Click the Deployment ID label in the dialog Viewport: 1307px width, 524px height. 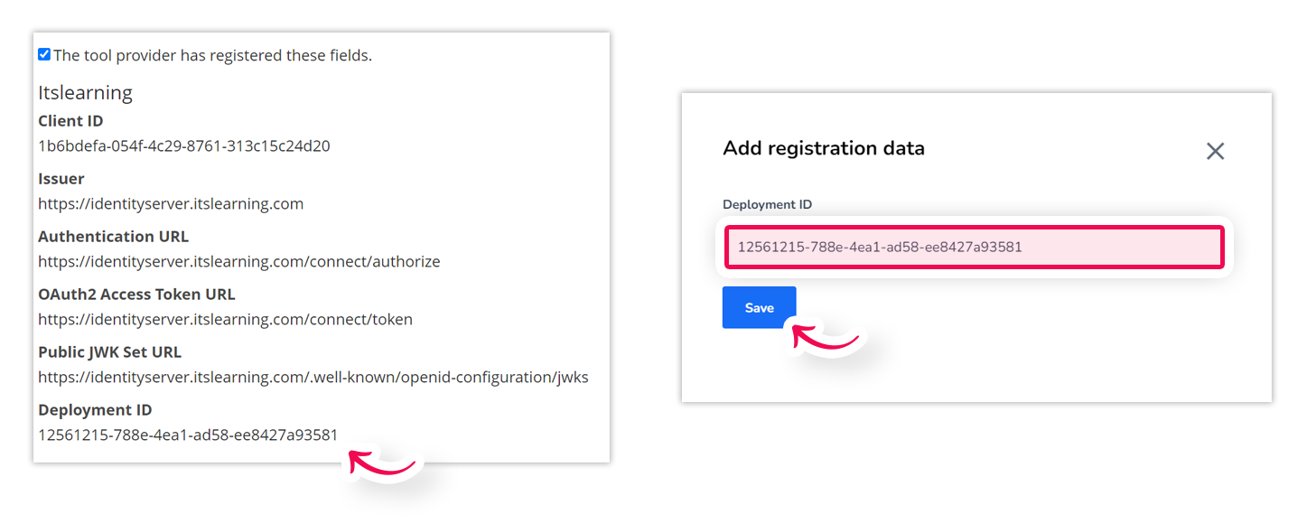766,204
